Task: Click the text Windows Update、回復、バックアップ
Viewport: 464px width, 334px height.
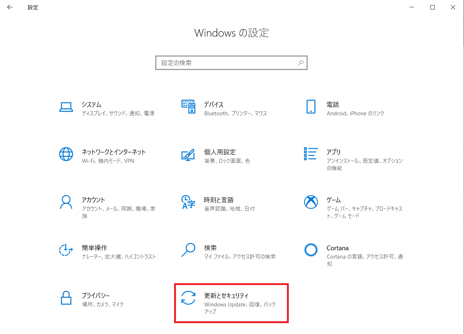Action: (240, 308)
